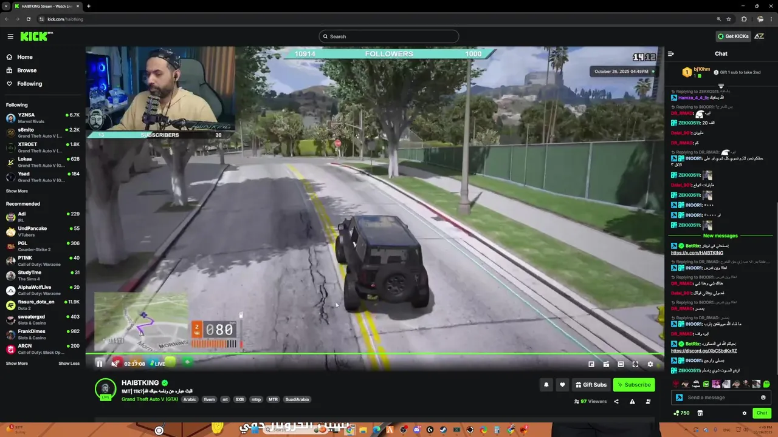Report stream warning triangle icon
778x437 pixels.
coord(632,401)
